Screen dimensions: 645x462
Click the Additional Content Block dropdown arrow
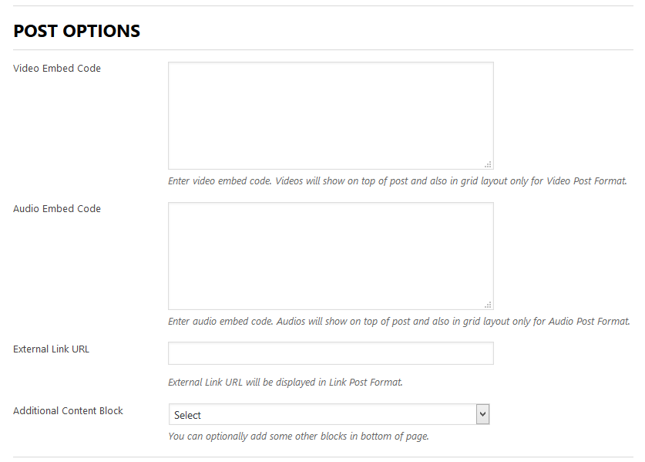[482, 415]
